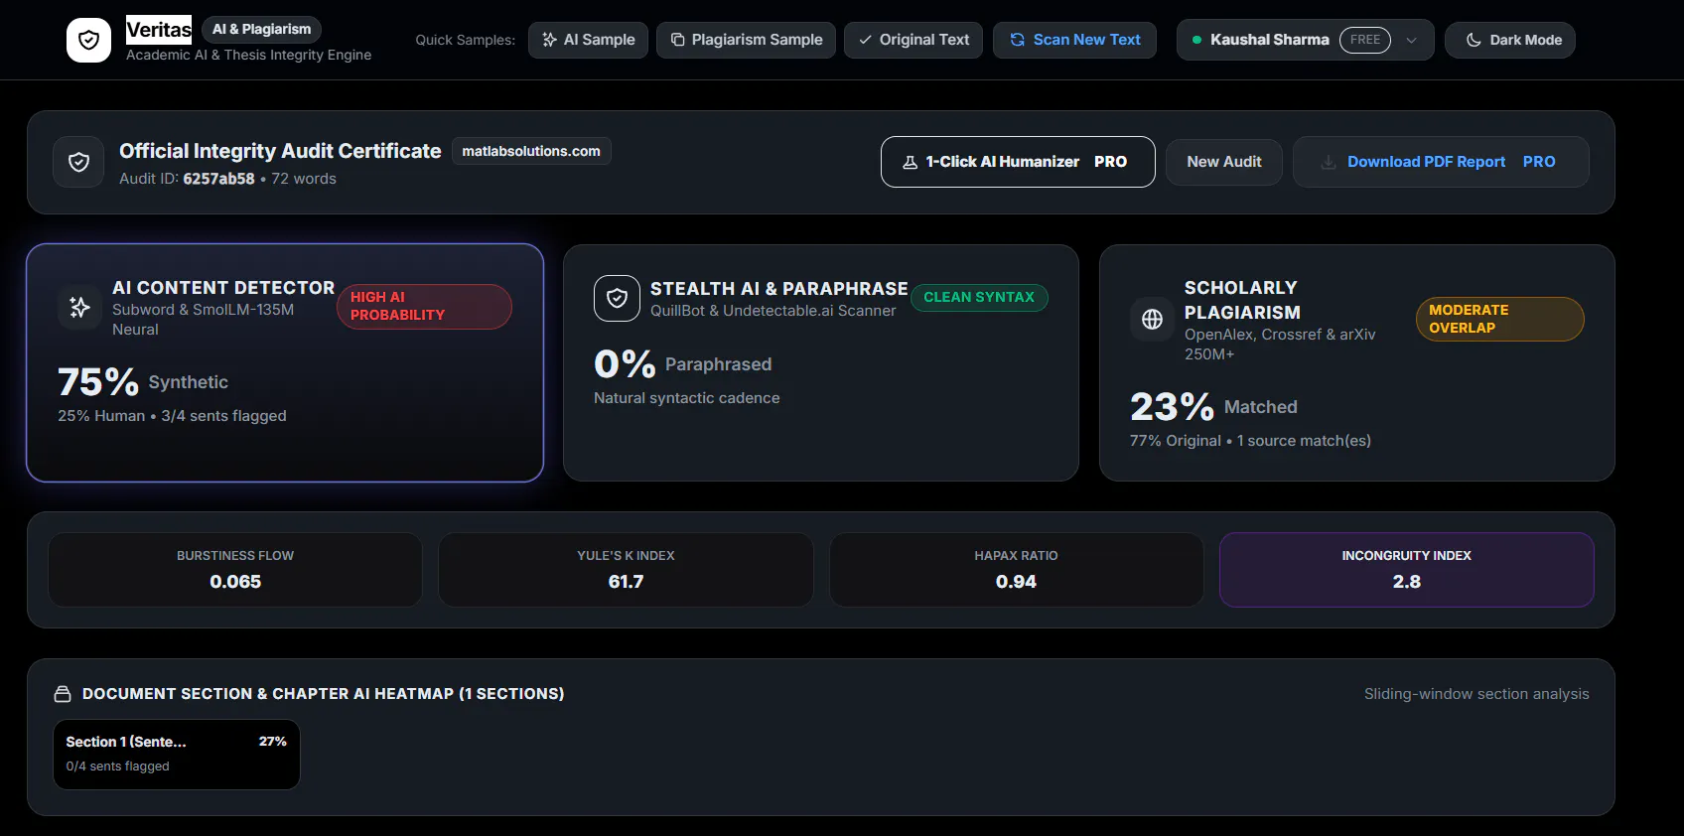Click the Burstiness Flow 0.065 metric tile
The height and width of the screenshot is (836, 1684).
(x=235, y=570)
